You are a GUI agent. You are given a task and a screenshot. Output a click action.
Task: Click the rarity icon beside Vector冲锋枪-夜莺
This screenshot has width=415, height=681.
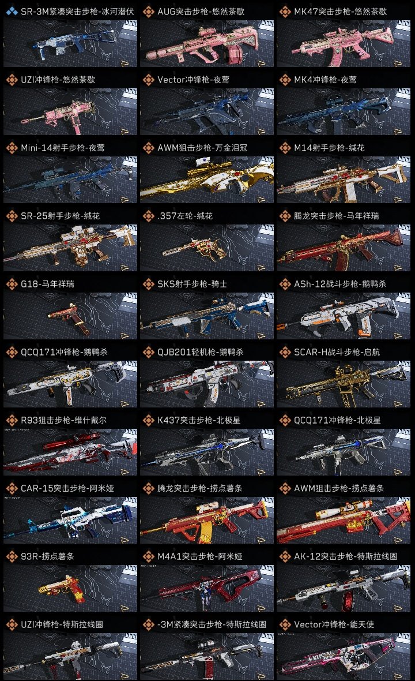148,80
